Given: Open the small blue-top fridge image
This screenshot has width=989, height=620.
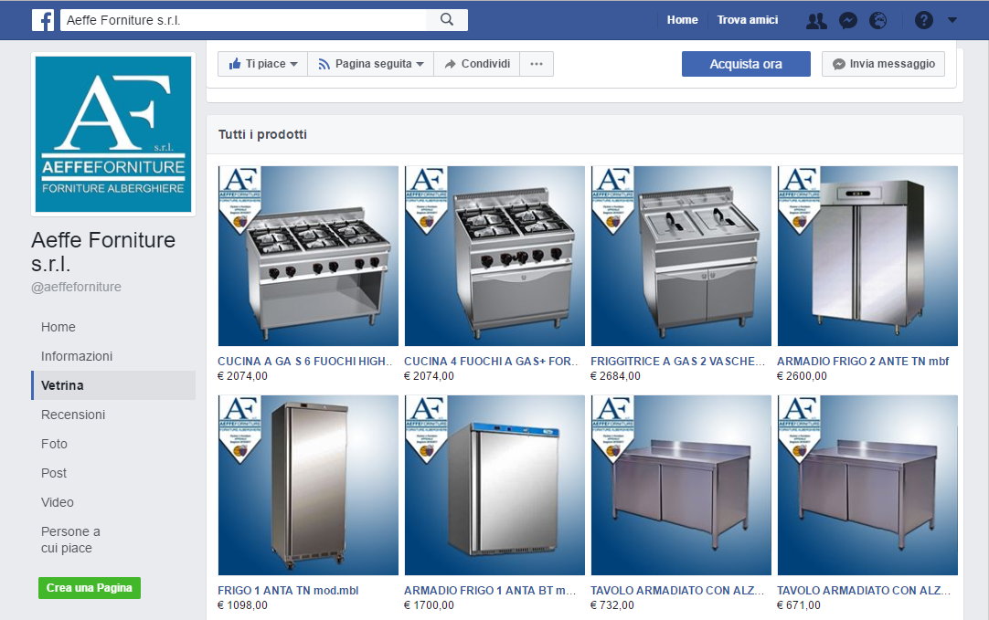Looking at the screenshot, I should 494,485.
